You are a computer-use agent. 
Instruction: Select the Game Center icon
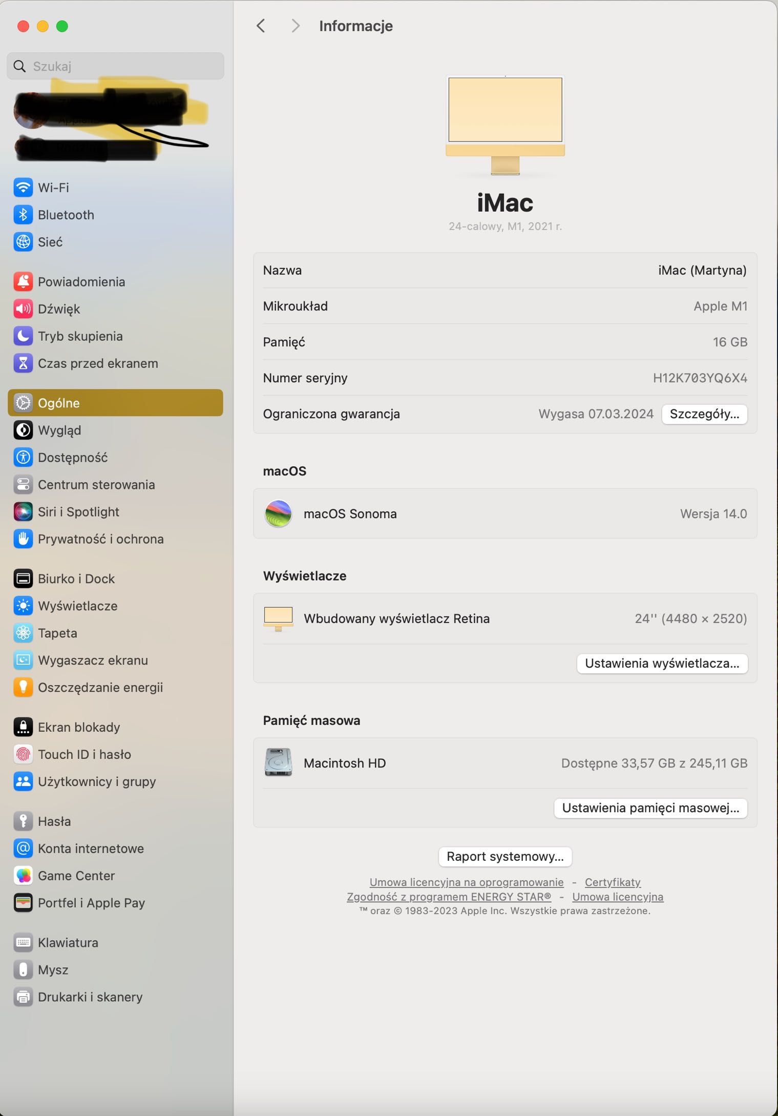pyautogui.click(x=23, y=876)
